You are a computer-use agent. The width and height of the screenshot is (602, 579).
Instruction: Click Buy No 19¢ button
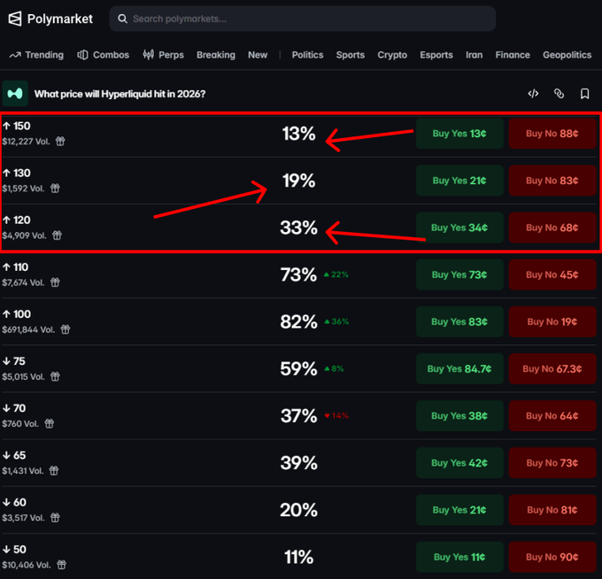point(552,321)
